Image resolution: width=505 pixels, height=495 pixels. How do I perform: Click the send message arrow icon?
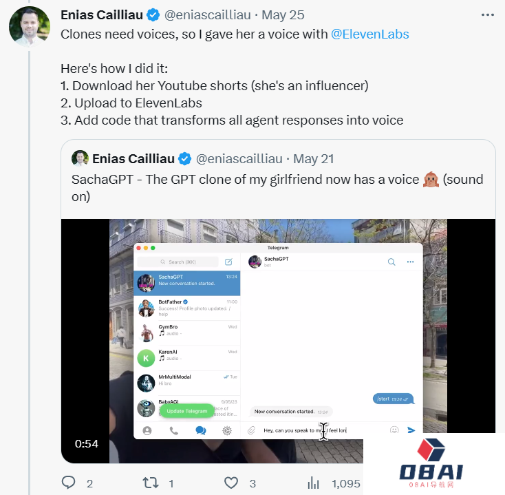click(x=411, y=430)
